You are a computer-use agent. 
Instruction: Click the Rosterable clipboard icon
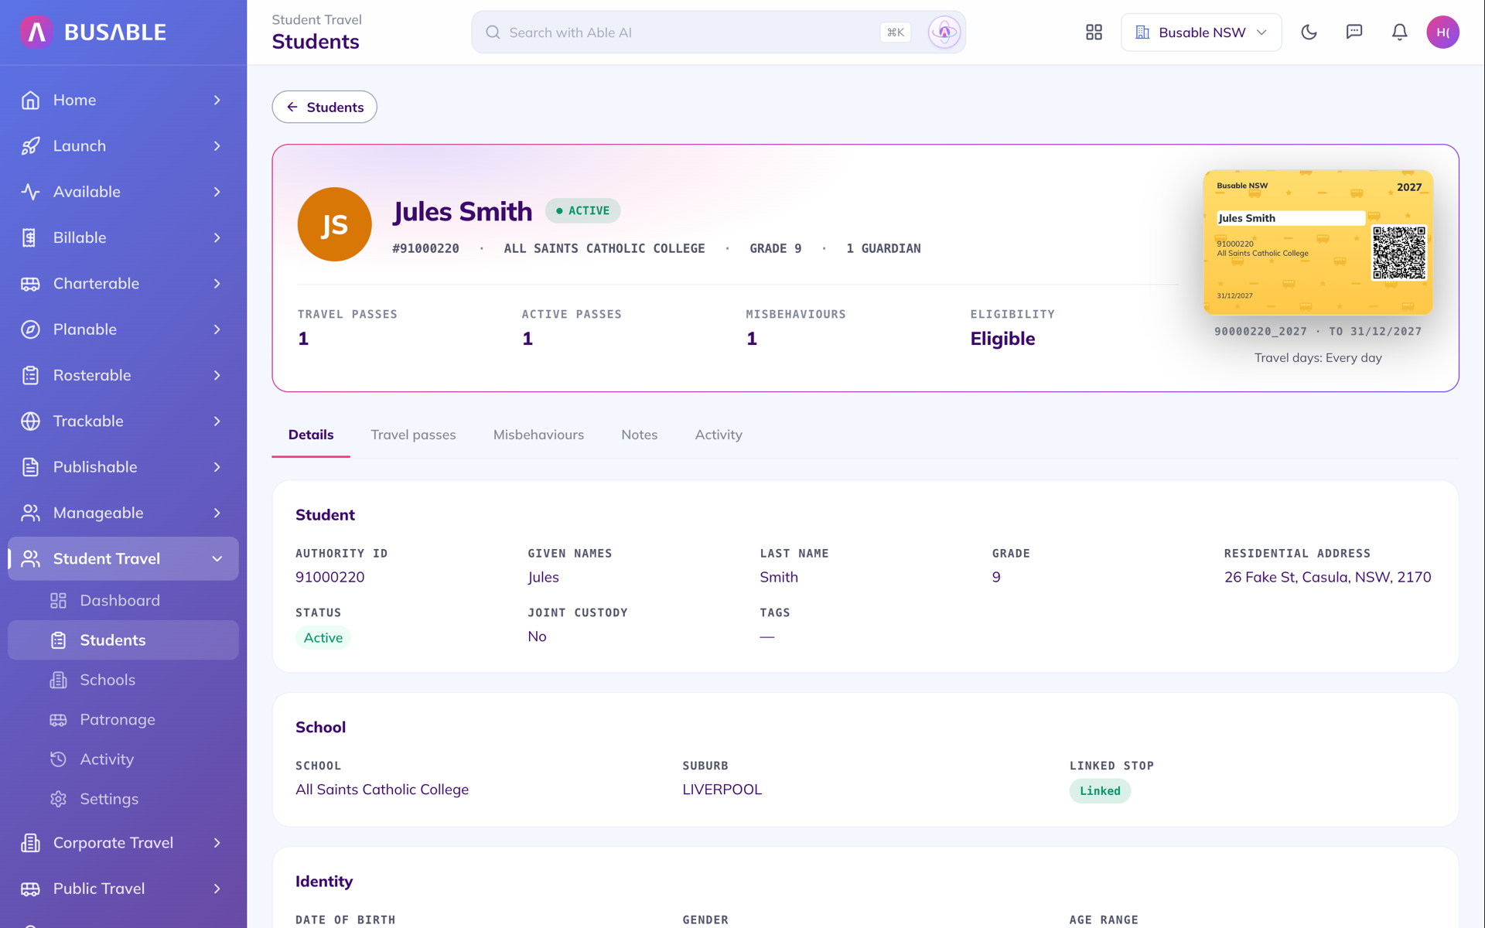(x=30, y=376)
